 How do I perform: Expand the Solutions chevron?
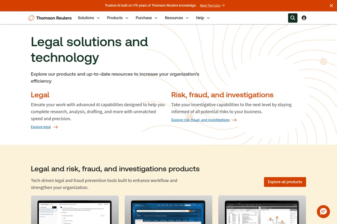(98, 18)
